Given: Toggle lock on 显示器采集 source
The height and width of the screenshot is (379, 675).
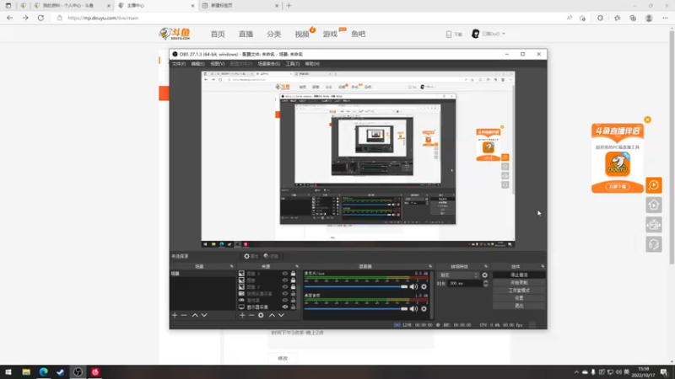Looking at the screenshot, I should pos(293,307).
